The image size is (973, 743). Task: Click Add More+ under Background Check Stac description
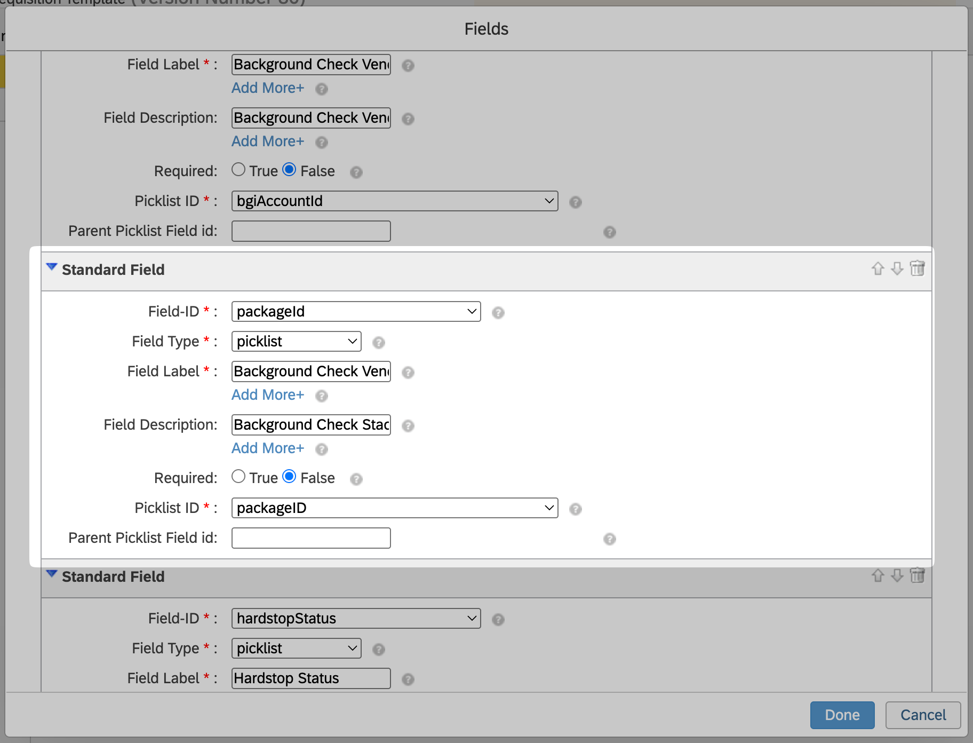point(268,448)
